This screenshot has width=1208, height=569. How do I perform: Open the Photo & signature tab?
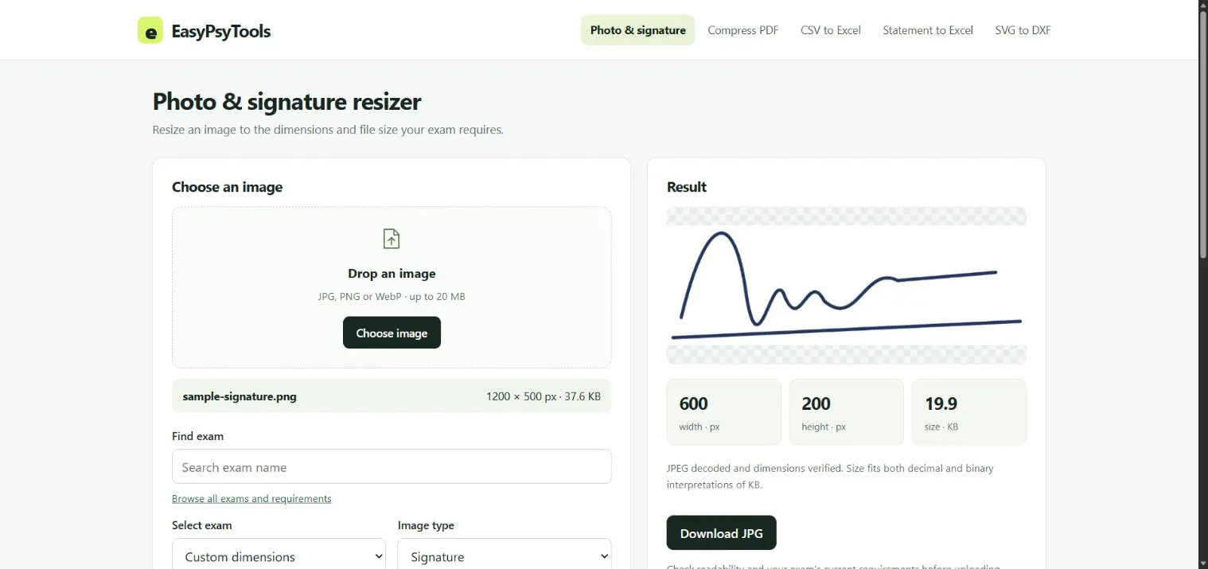tap(637, 30)
